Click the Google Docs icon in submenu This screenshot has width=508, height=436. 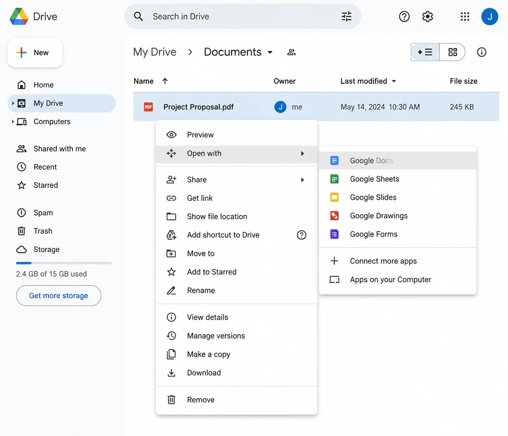[334, 161]
